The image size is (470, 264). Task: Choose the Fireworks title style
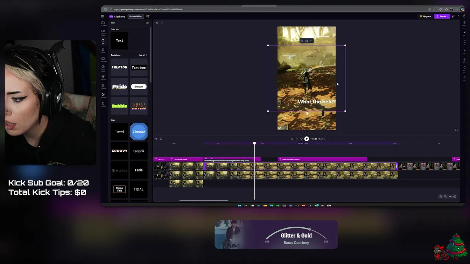[138, 151]
